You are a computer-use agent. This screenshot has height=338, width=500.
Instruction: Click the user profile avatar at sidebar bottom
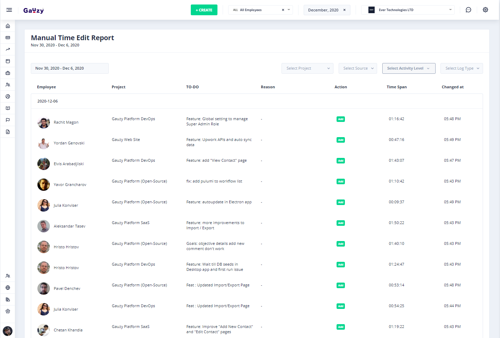pyautogui.click(x=8, y=331)
